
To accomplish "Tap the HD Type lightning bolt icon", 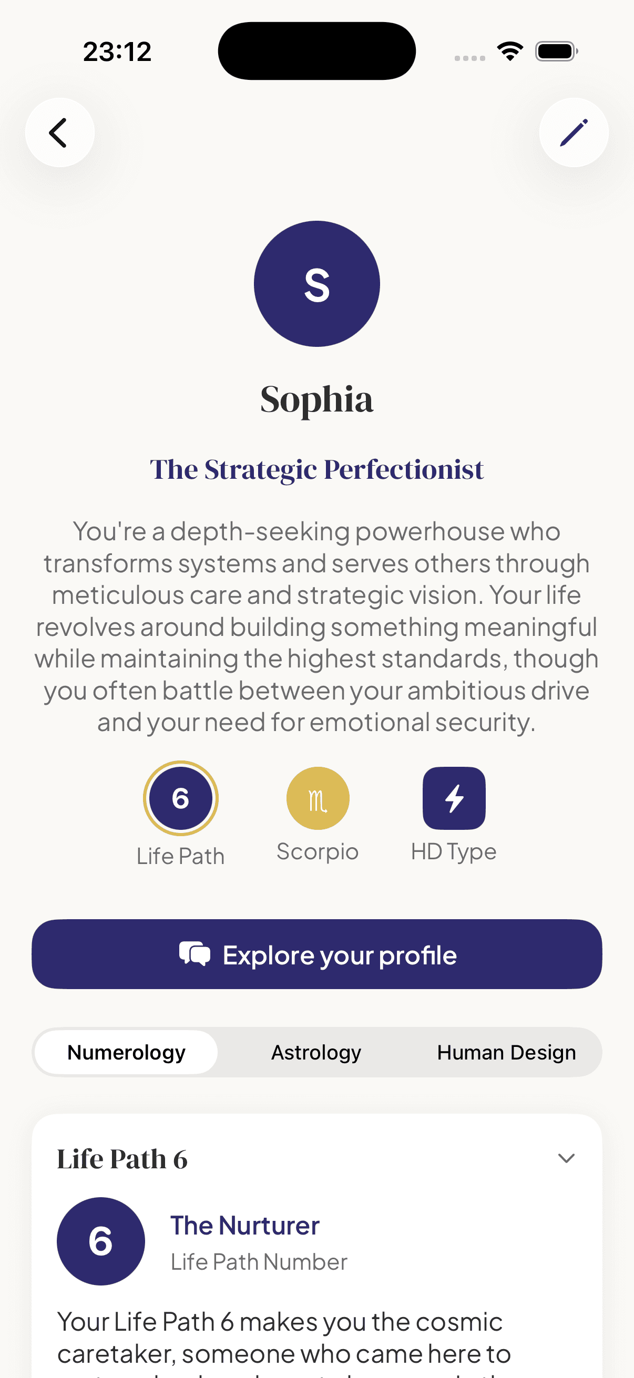I will tap(454, 798).
